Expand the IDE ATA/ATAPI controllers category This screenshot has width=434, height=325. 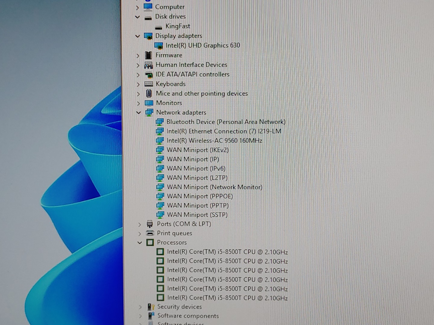click(x=138, y=75)
